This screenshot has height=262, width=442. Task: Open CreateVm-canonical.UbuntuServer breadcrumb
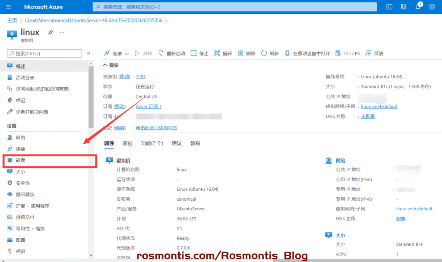pos(94,20)
